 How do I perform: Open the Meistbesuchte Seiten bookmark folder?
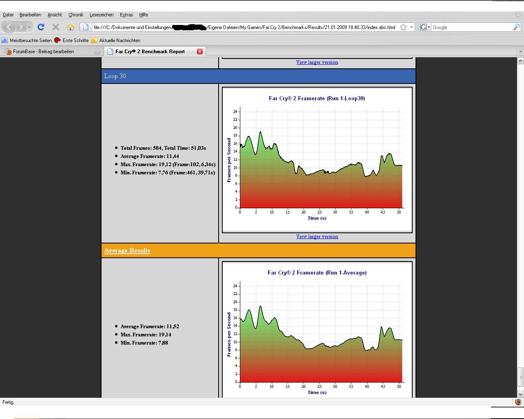pyautogui.click(x=27, y=41)
